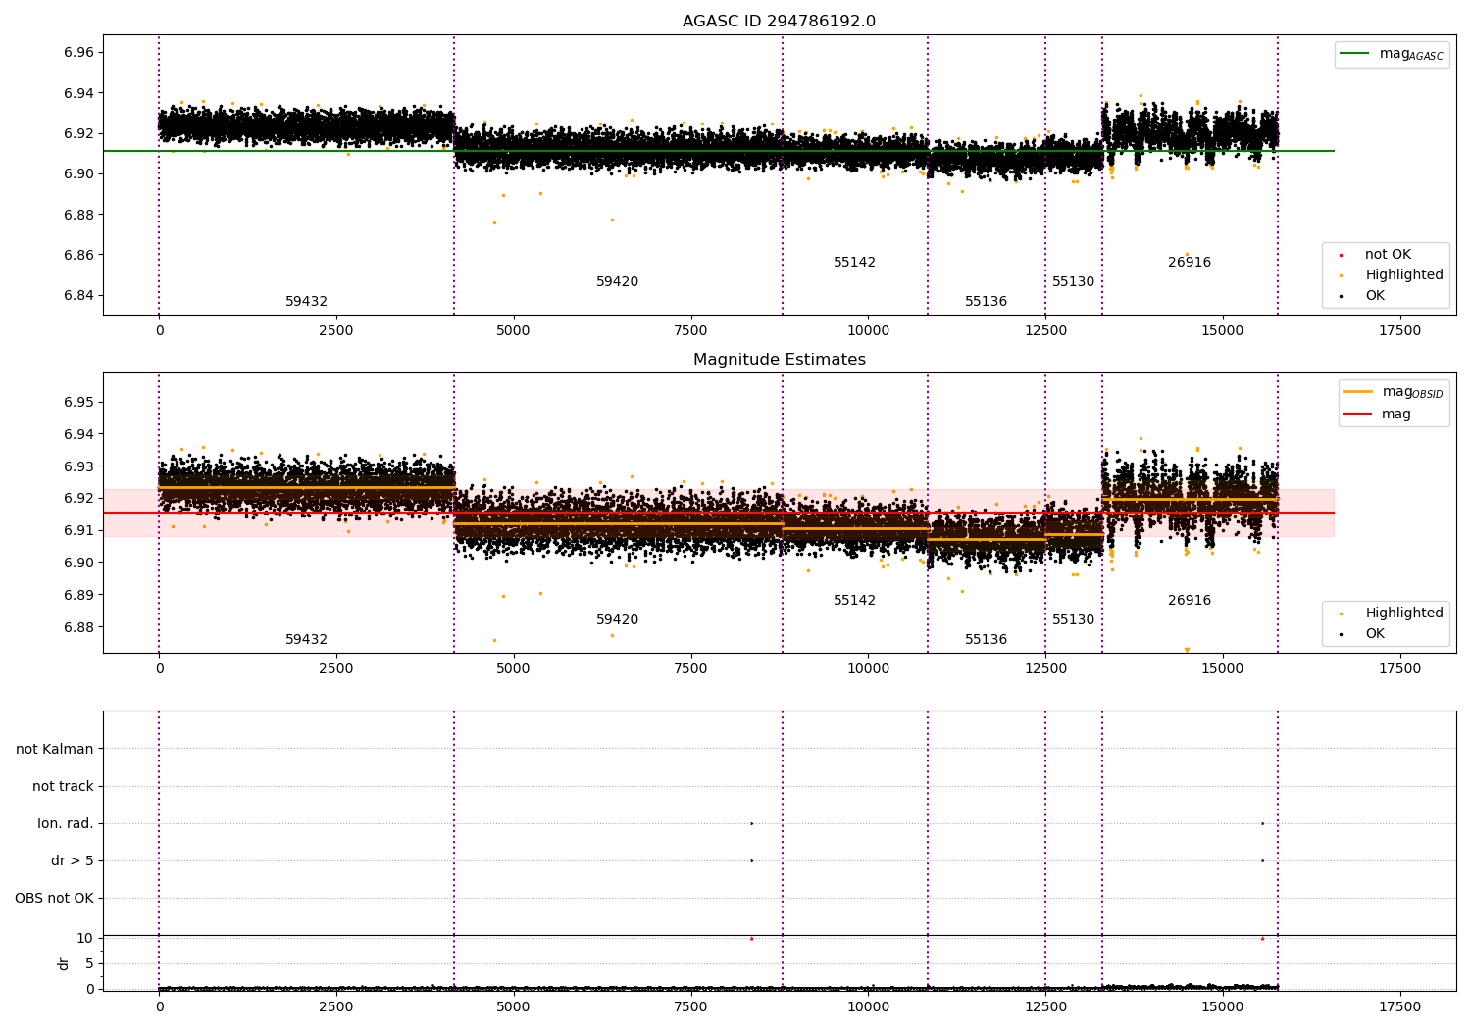Click the red dr marker near x 8350
Screen dimensions: 1471x1029
(751, 938)
